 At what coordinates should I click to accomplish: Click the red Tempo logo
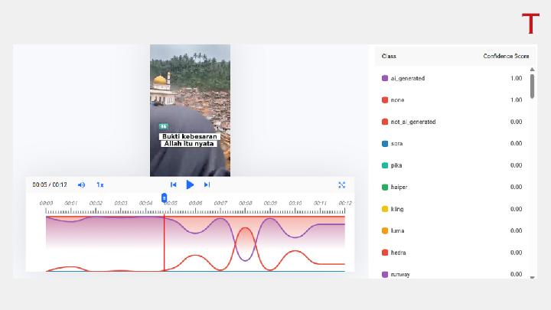[530, 24]
